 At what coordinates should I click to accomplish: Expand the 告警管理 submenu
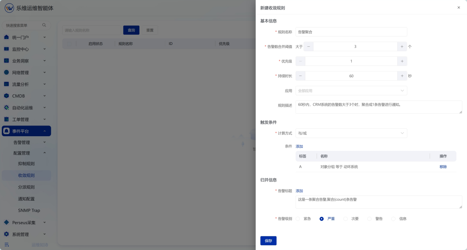45,142
